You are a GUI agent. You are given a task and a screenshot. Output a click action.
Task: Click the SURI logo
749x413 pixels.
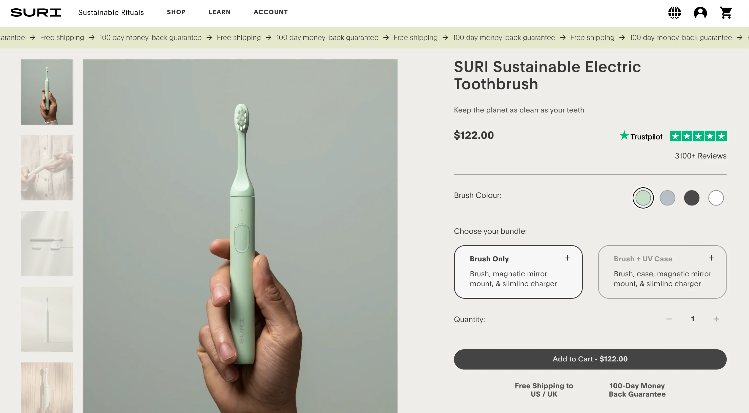pos(36,12)
